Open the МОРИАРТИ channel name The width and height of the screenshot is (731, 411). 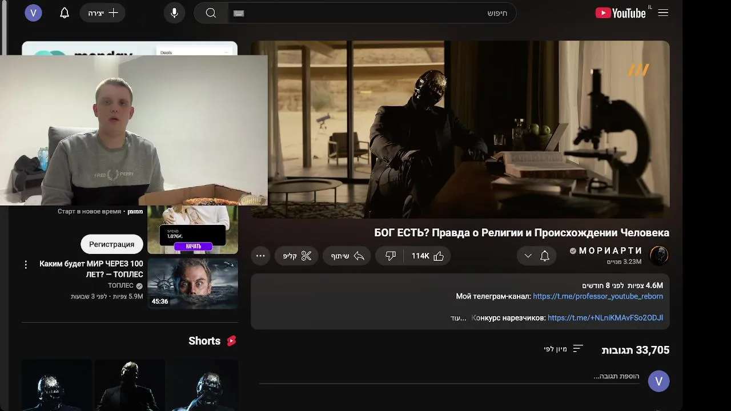coord(611,251)
